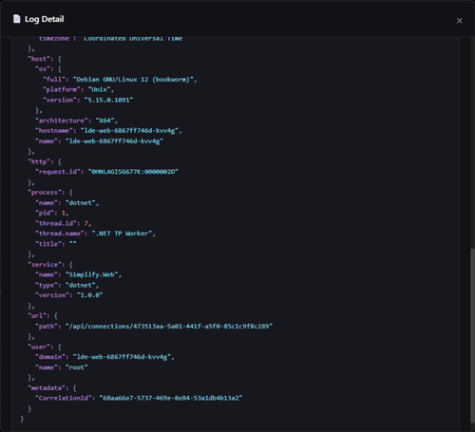The height and width of the screenshot is (432, 475).
Task: Click the hostname value lde-web-6867ff746d-kvv4g
Action: coord(129,131)
